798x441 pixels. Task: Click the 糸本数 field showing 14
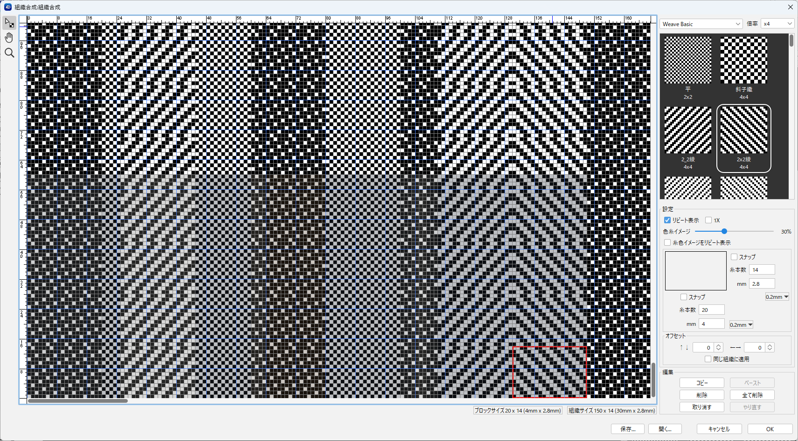pos(762,270)
